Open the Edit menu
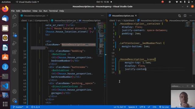 coord(18,11)
